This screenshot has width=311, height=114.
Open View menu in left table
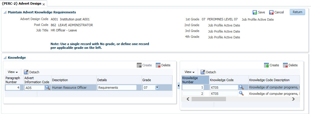pos(13,72)
